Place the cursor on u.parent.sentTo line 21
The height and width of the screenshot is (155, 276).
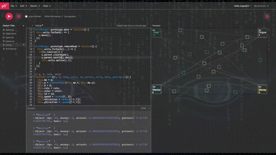(57, 57)
